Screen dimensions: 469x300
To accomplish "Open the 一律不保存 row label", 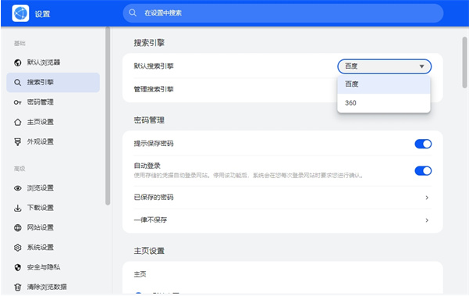I will tap(150, 220).
